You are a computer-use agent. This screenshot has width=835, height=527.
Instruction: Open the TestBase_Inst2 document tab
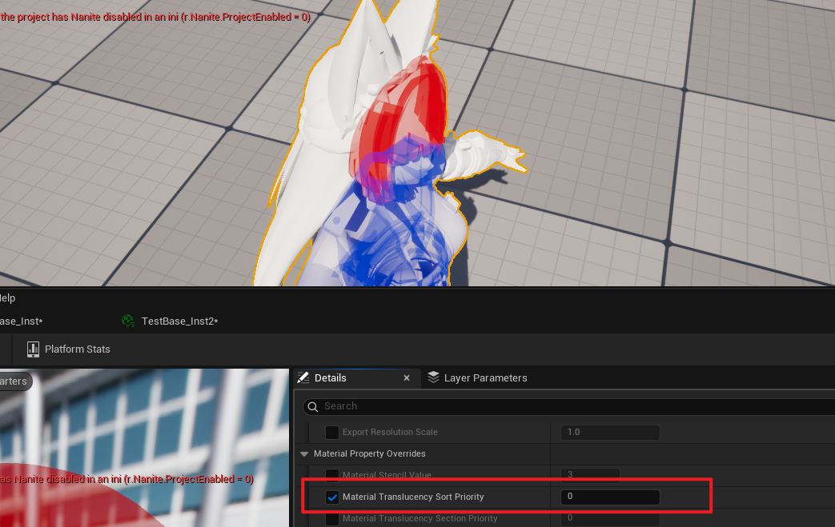point(179,321)
